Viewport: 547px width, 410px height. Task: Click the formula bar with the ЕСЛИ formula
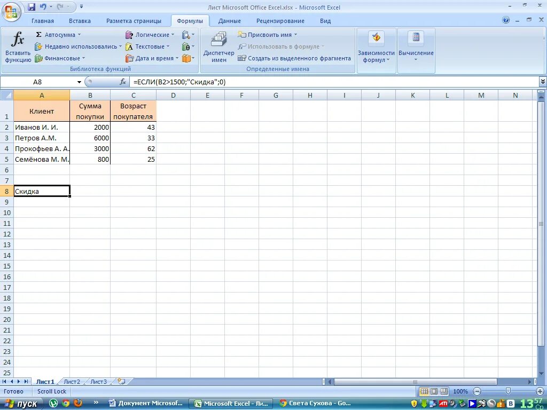tap(334, 82)
